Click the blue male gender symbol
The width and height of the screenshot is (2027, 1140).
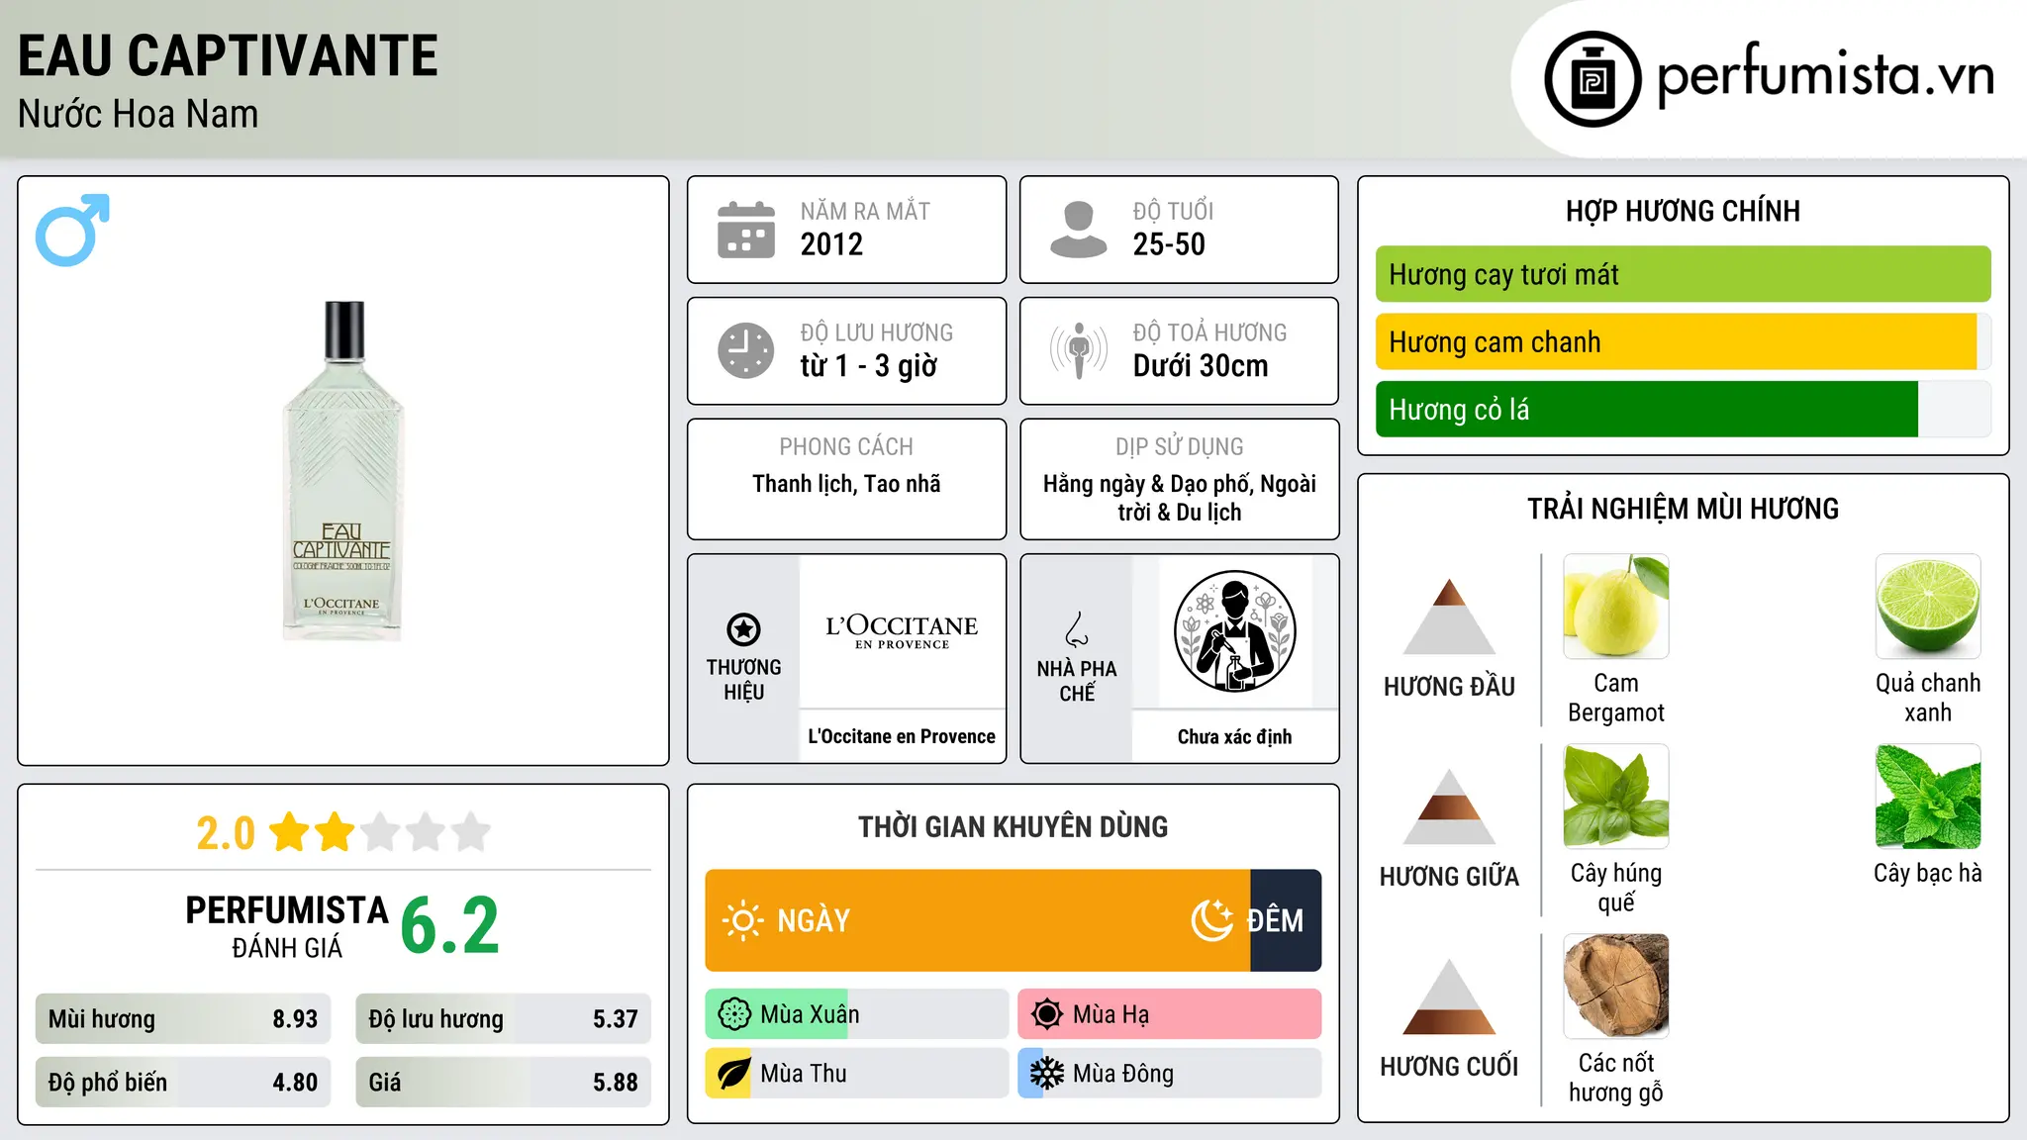coord(72,230)
